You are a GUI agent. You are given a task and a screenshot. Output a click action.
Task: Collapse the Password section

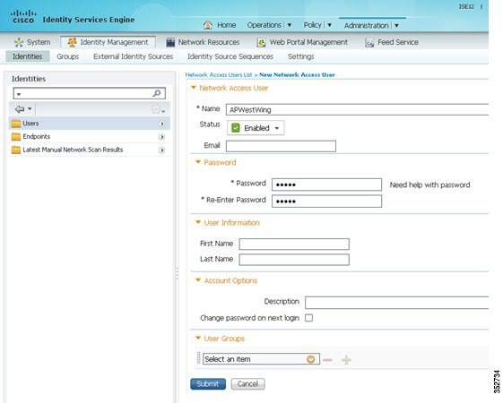pos(198,162)
